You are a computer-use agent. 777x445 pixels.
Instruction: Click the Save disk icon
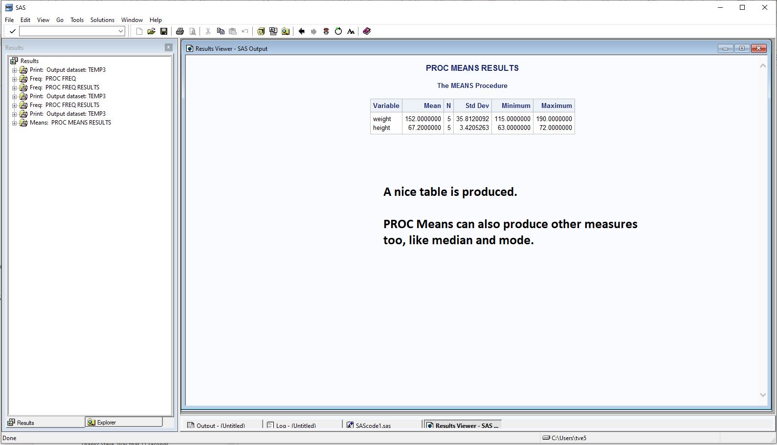pos(164,31)
